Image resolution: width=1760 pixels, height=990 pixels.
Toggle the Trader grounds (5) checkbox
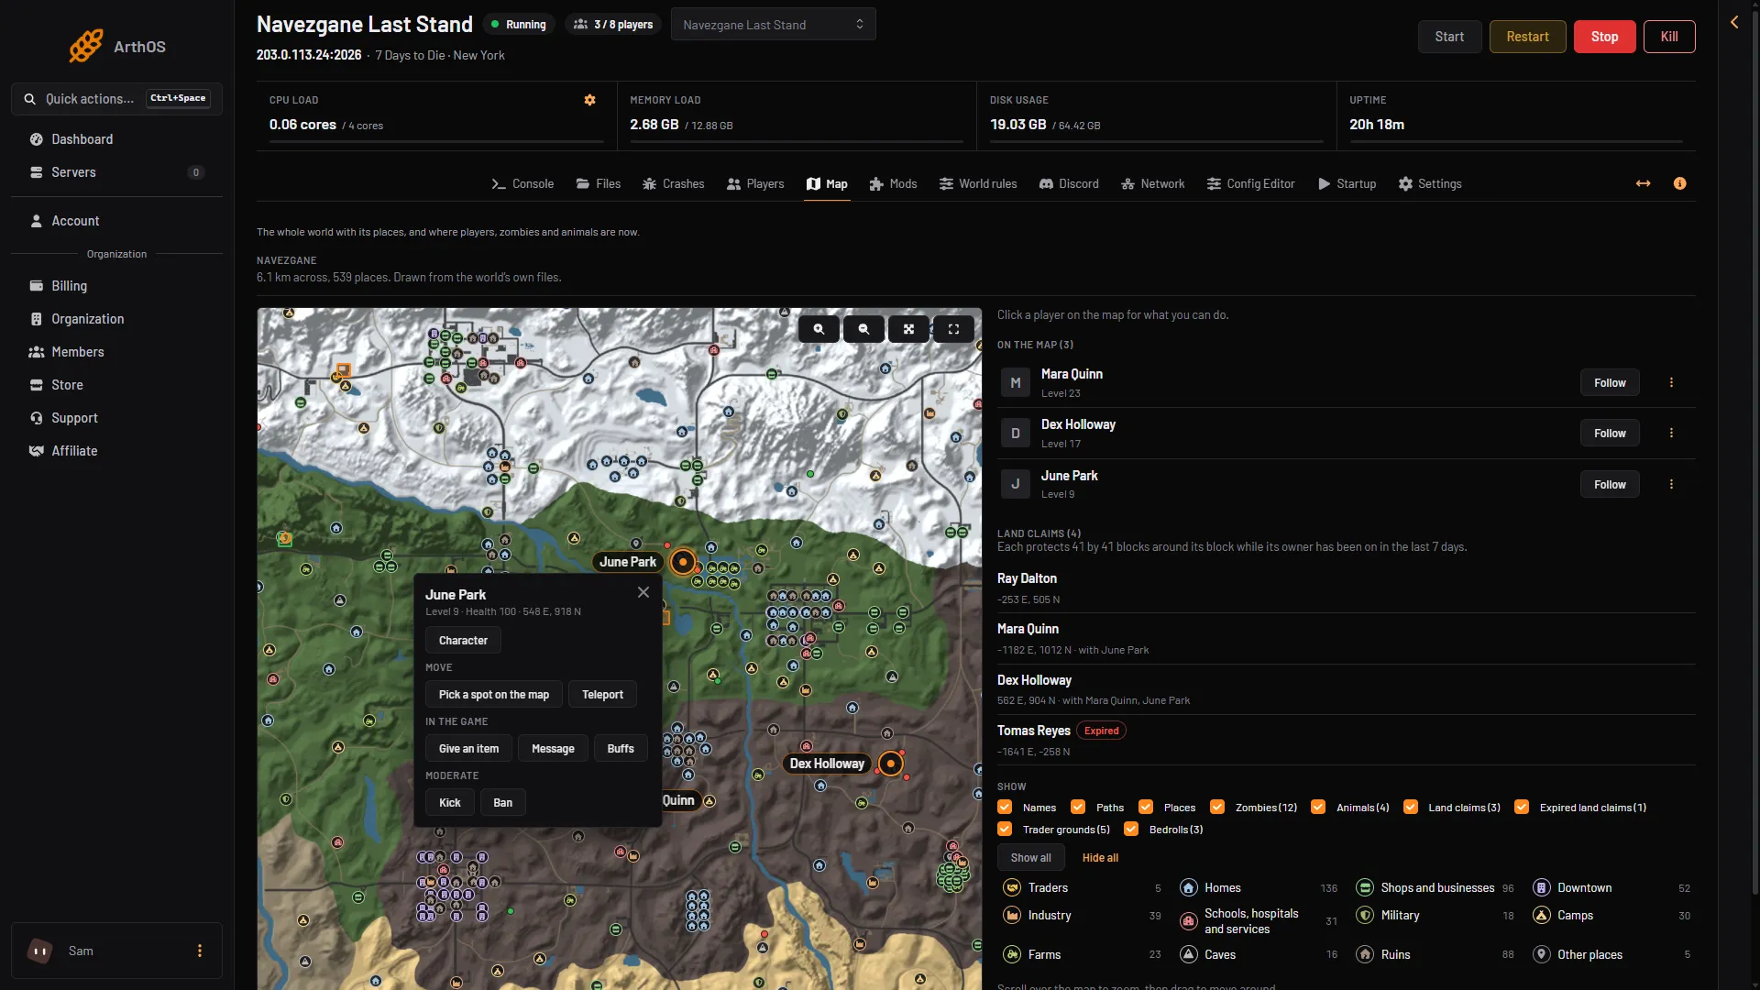[1005, 829]
